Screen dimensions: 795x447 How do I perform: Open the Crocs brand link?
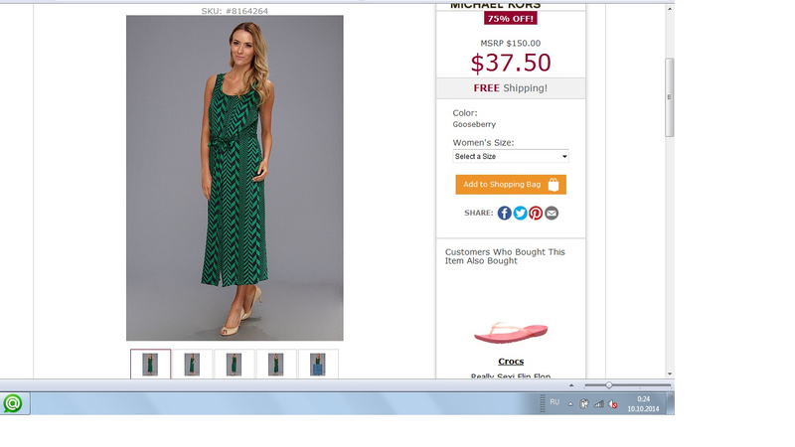[x=511, y=362]
